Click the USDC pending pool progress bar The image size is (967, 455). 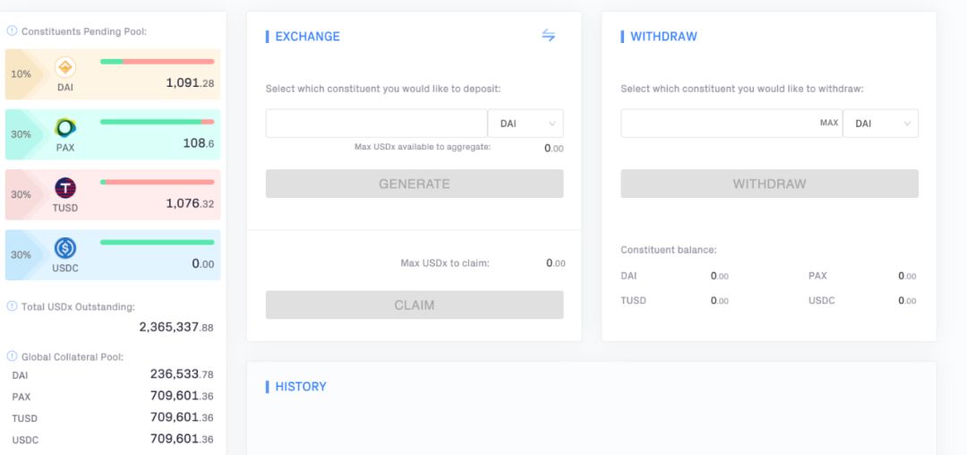coord(158,243)
